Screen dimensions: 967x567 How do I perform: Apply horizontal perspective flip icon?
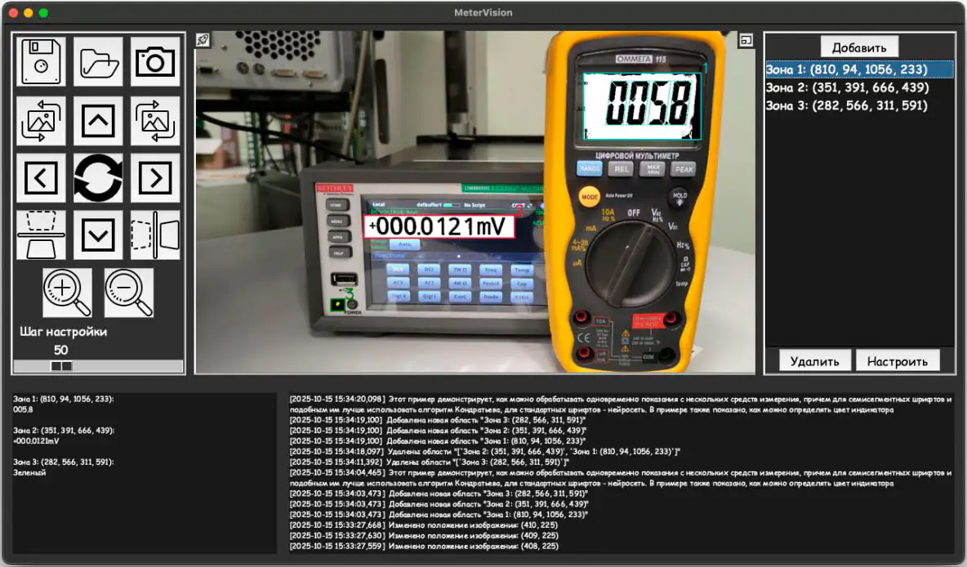pos(155,235)
